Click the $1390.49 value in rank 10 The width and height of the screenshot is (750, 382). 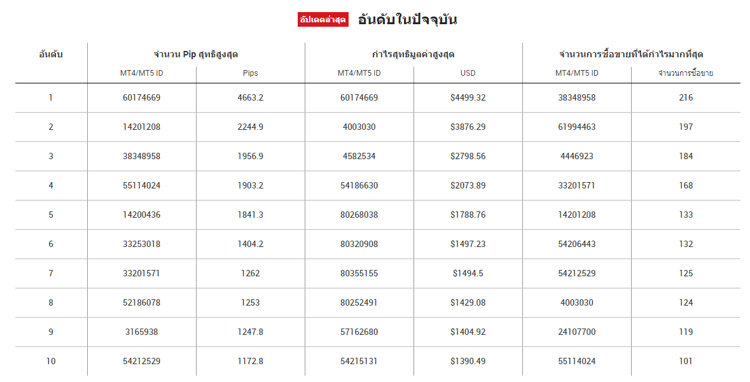(x=468, y=361)
